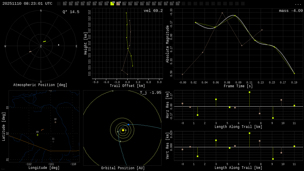304x171 pixels.
Task: Toggle camera box 11 in top strip
Action: click(124, 4)
